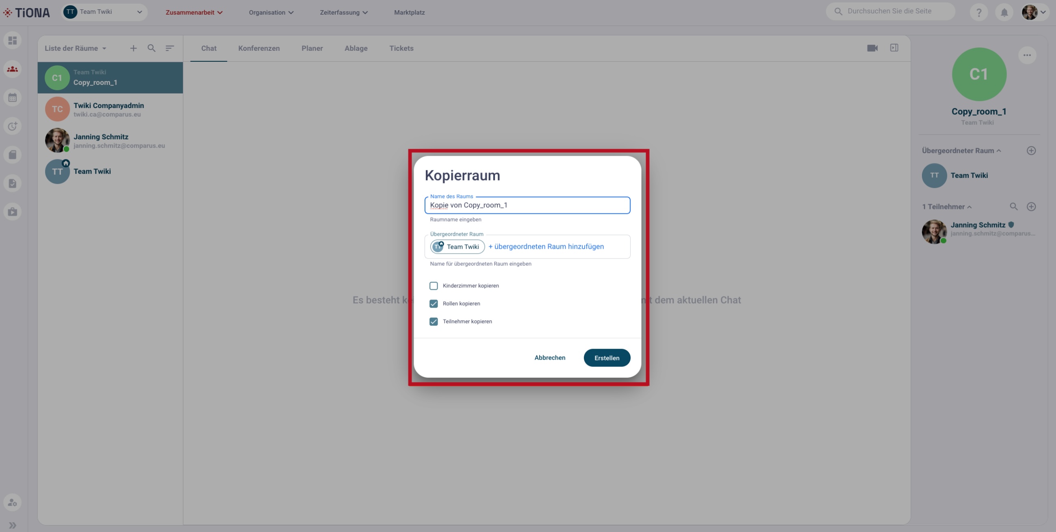Select the Team Twiki chip in the dialog
Screen dimensions: 1056x532
click(x=458, y=247)
